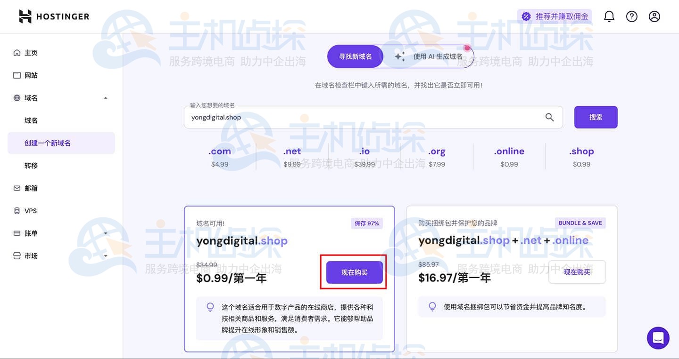679x359 pixels.
Task: Choose the .io extension at $39.99
Action: click(x=364, y=157)
